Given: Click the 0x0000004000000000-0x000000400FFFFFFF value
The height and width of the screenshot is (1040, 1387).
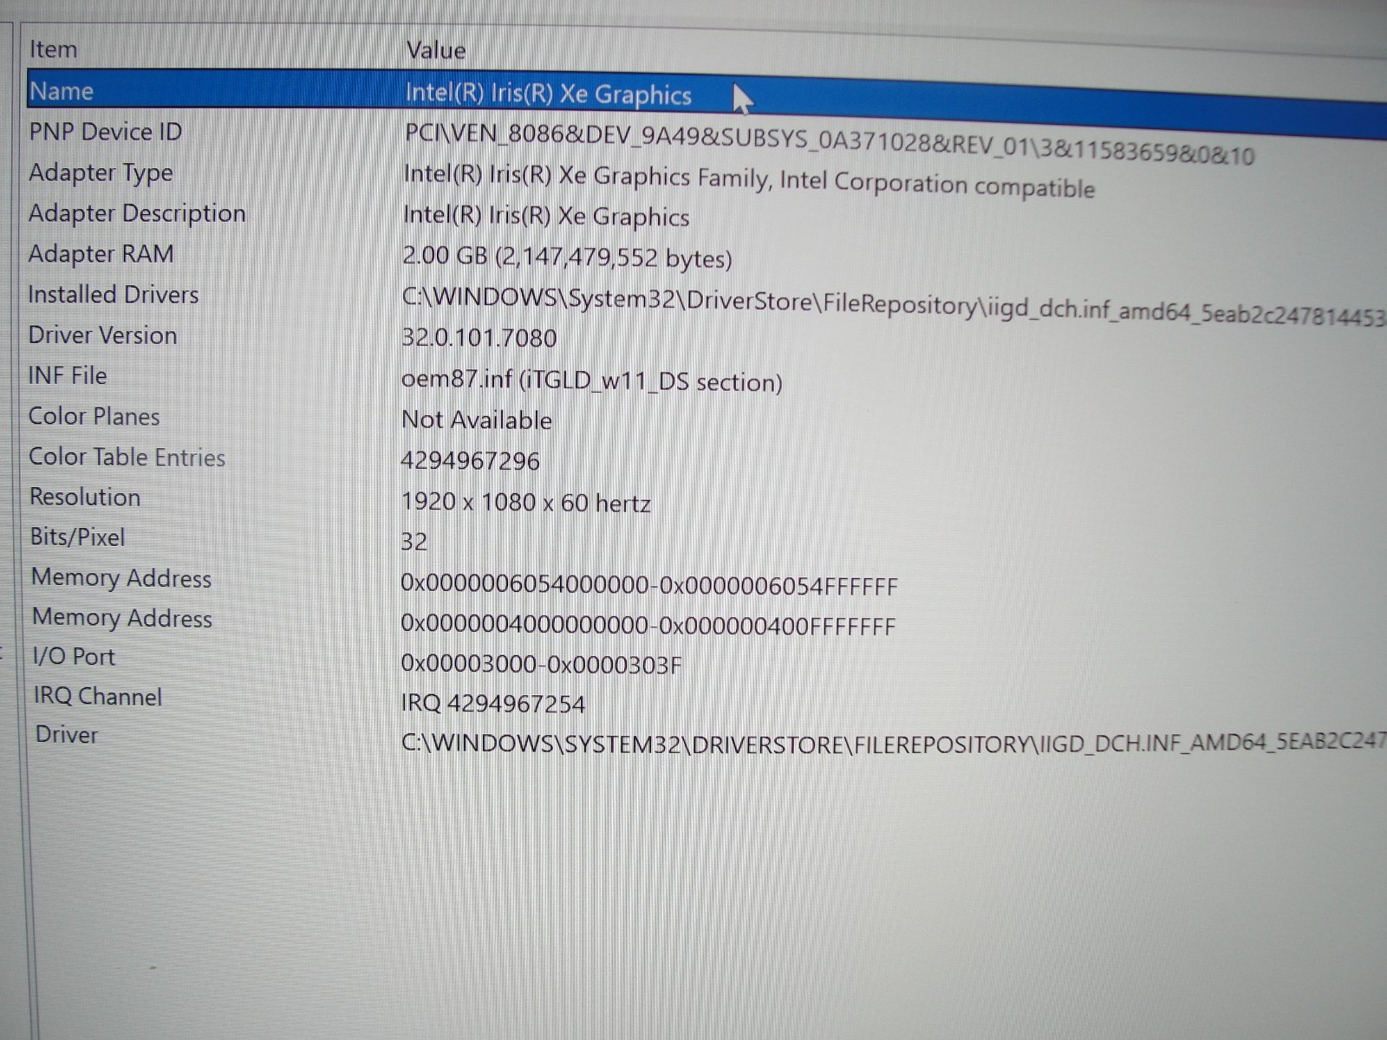Looking at the screenshot, I should [648, 625].
